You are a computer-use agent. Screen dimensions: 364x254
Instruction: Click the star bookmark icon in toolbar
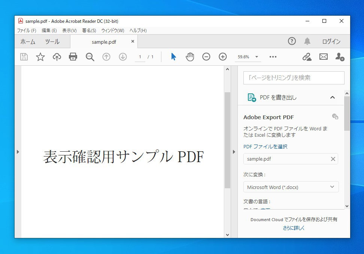40,57
